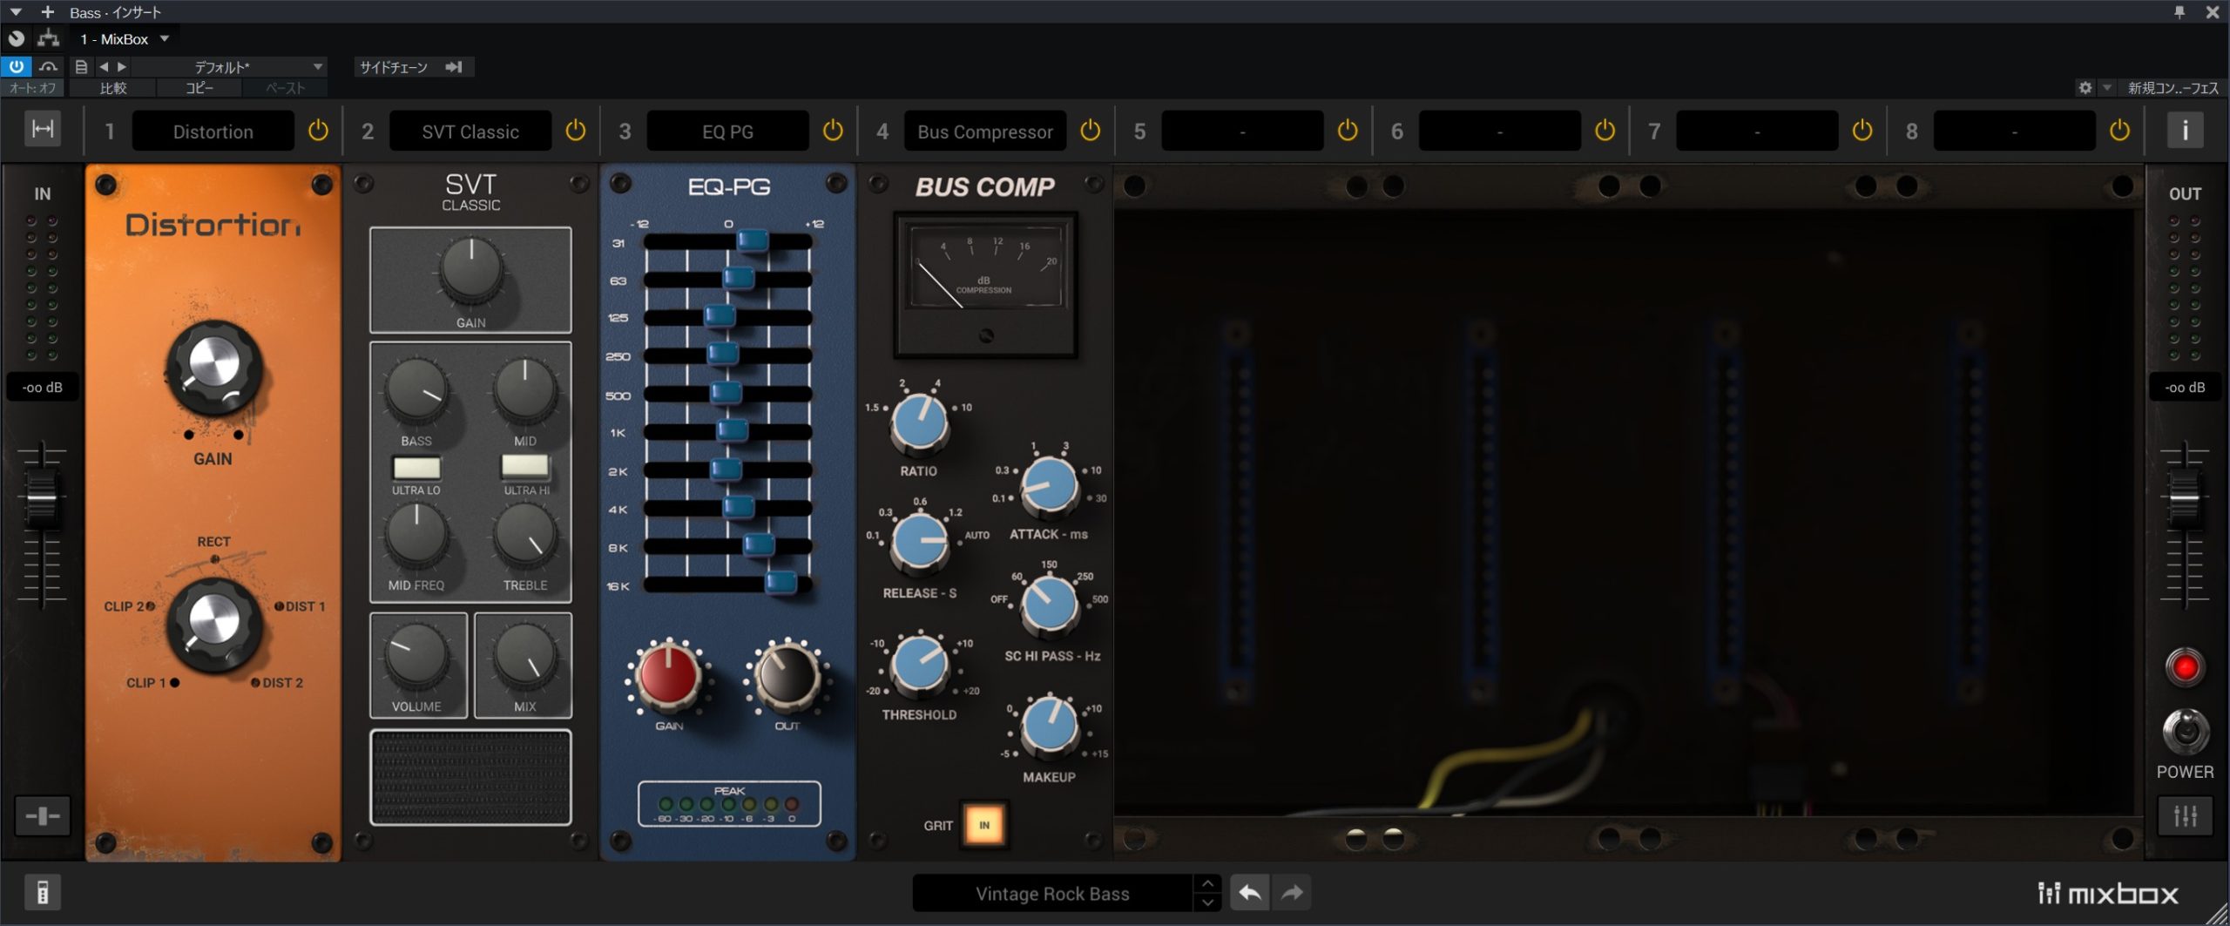
Task: Open the デフォルト preset dropdown
Action: 228,67
